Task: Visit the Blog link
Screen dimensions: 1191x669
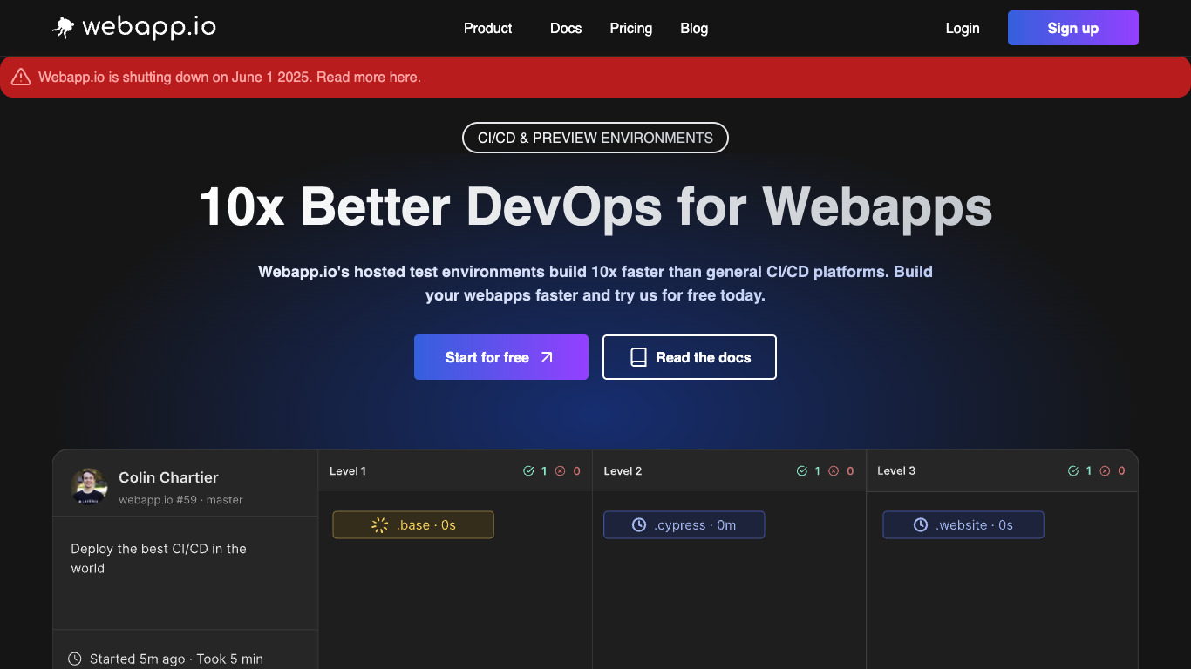Action: pos(694,29)
